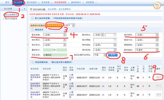Open 214乐清市教师进修学校 link in 心理C证2班 row
The width and height of the screenshot is (164, 100).
pos(35,86)
